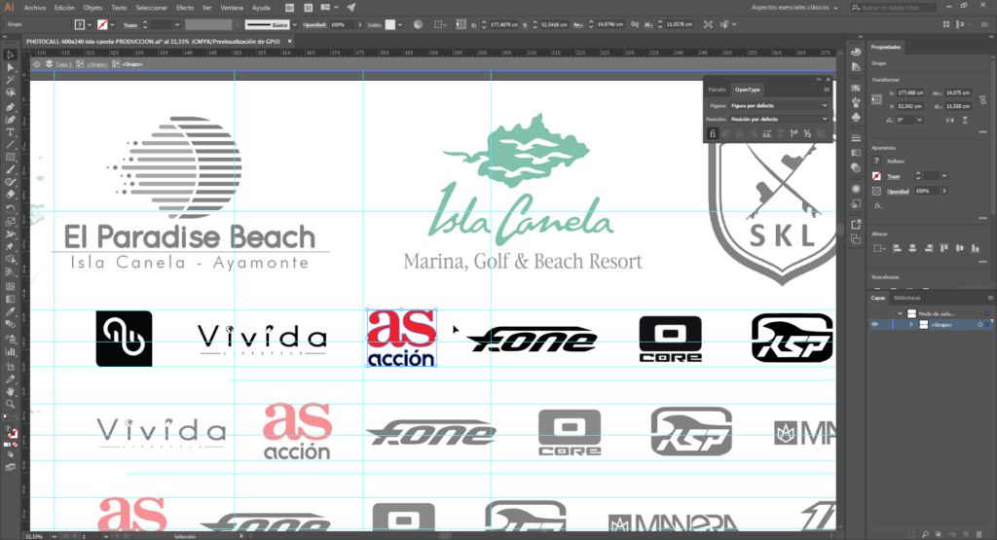Select the Rotate tool
The width and height of the screenshot is (997, 540).
pyautogui.click(x=10, y=209)
